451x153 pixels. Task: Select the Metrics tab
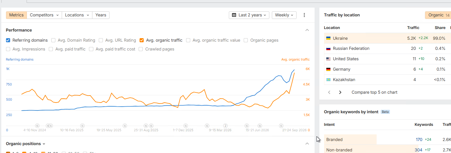click(16, 15)
